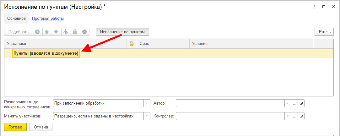340x136 pixels.
Task: Click the Исполнение по пунктам button
Action: (x=122, y=32)
